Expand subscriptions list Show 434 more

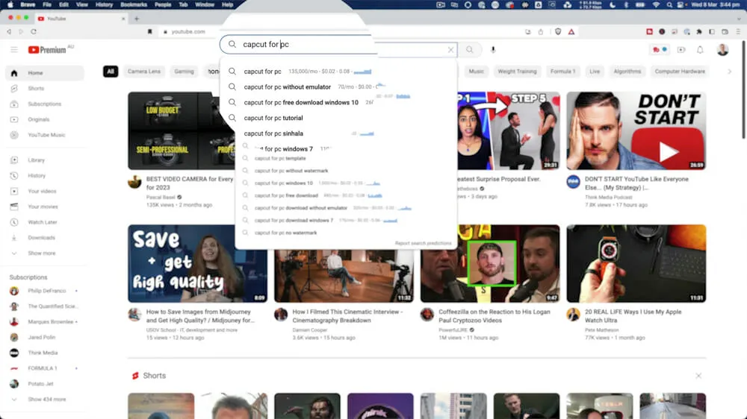point(46,399)
